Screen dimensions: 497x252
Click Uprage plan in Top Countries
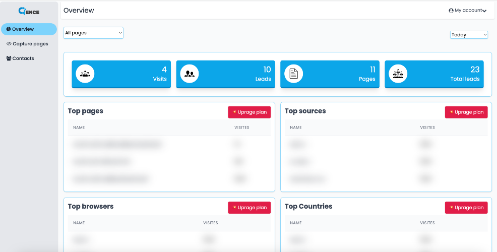466,208
